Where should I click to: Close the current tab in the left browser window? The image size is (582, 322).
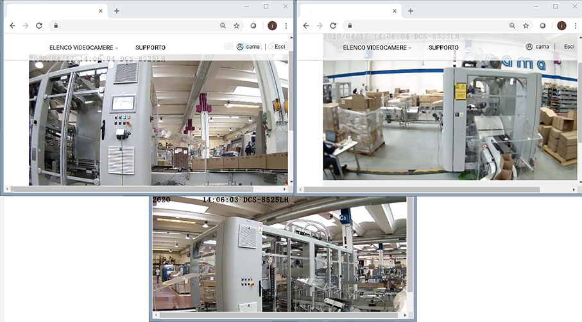click(x=101, y=11)
